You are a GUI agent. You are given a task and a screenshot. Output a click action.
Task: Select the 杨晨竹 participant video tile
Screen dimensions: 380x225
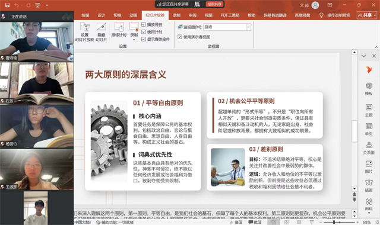[37, 127]
